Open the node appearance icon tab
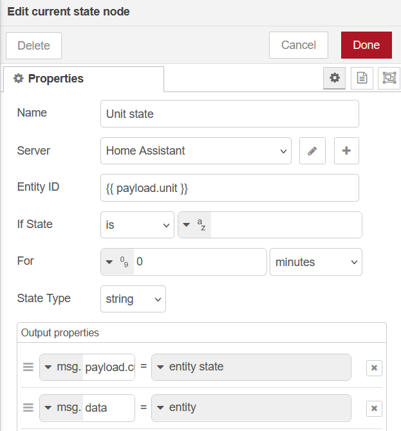This screenshot has height=431, width=401. tap(389, 78)
